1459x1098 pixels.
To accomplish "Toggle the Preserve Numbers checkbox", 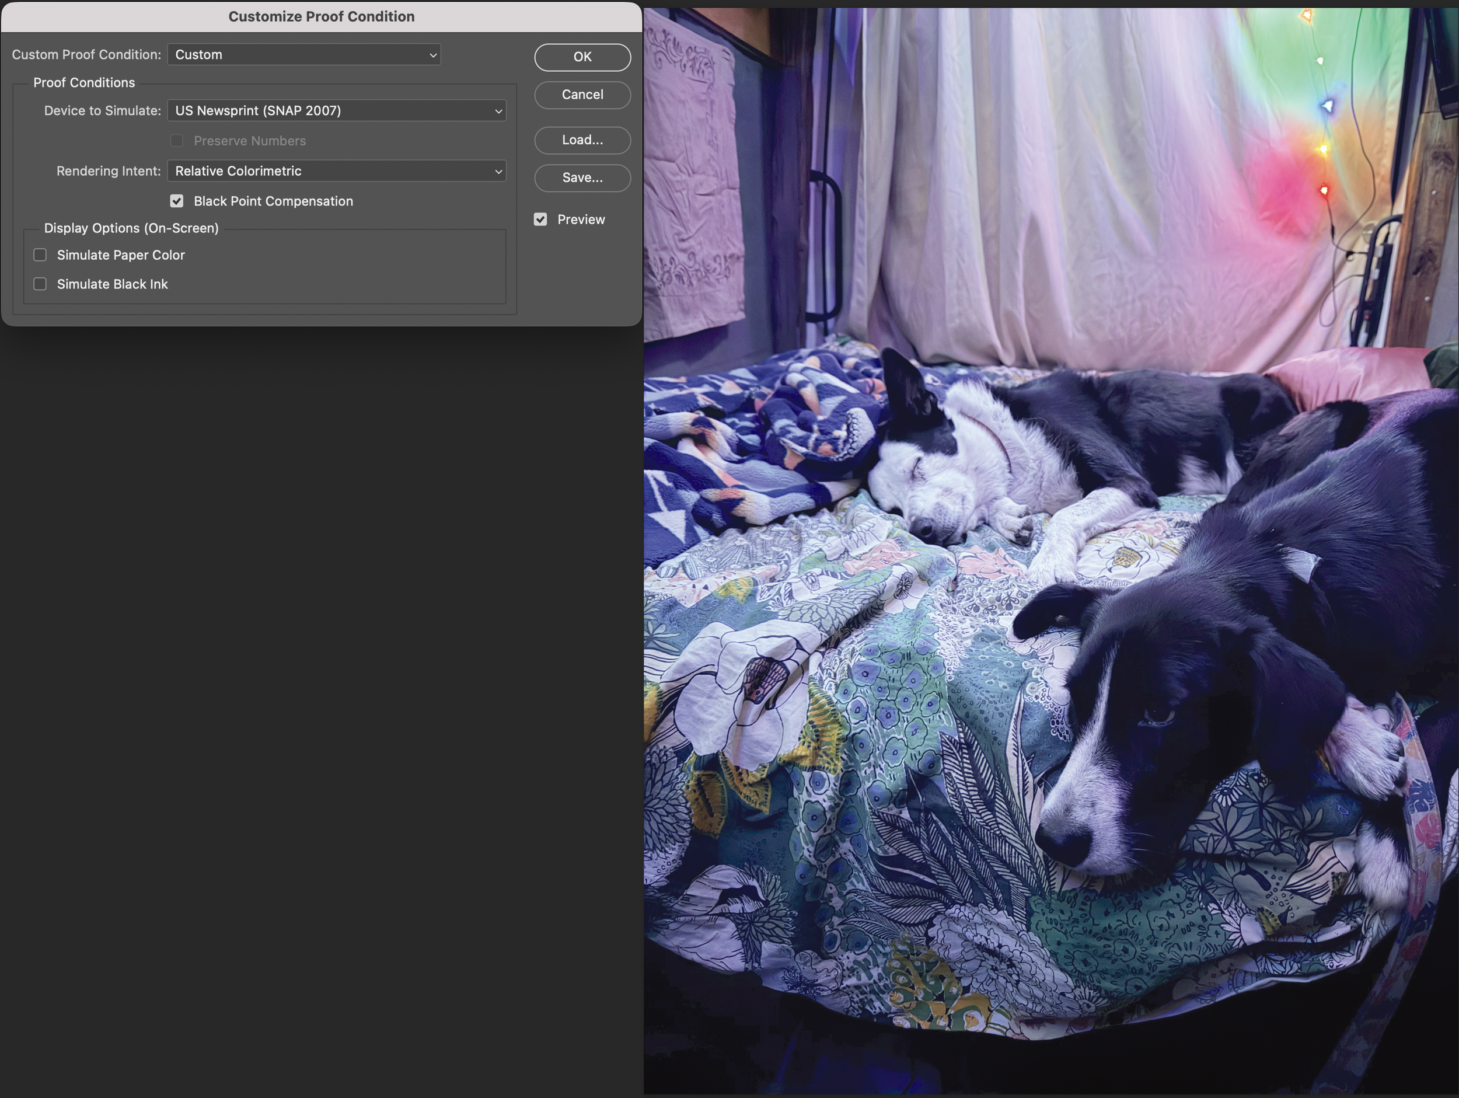I will (177, 141).
